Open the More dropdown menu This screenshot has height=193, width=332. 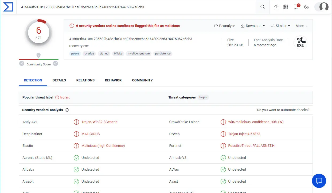click(301, 26)
